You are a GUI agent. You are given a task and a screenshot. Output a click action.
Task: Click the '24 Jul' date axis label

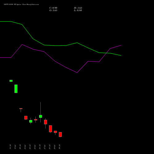tap(40, 147)
